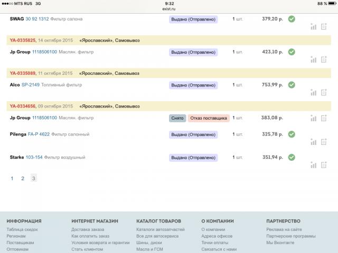Viewport: 338px width, 253px height.
Task: Tap the signal strength dots in status bar
Action: tap(7, 4)
